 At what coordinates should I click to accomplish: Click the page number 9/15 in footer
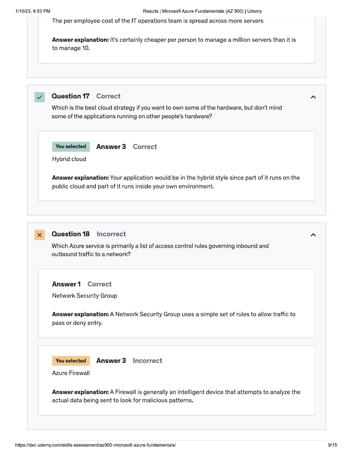(x=332, y=445)
